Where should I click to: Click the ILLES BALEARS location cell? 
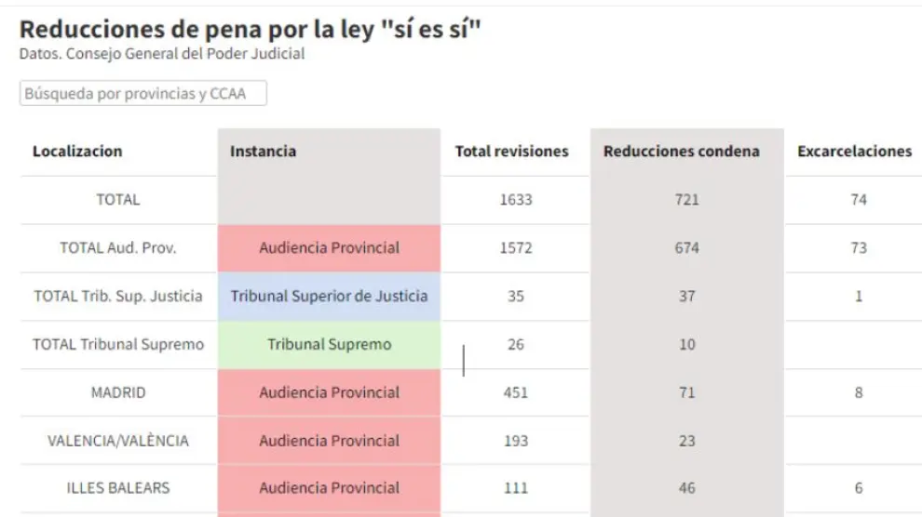tap(118, 488)
